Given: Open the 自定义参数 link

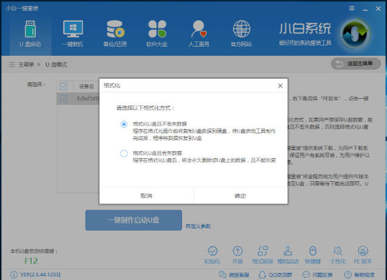Looking at the screenshot, I should (x=198, y=226).
